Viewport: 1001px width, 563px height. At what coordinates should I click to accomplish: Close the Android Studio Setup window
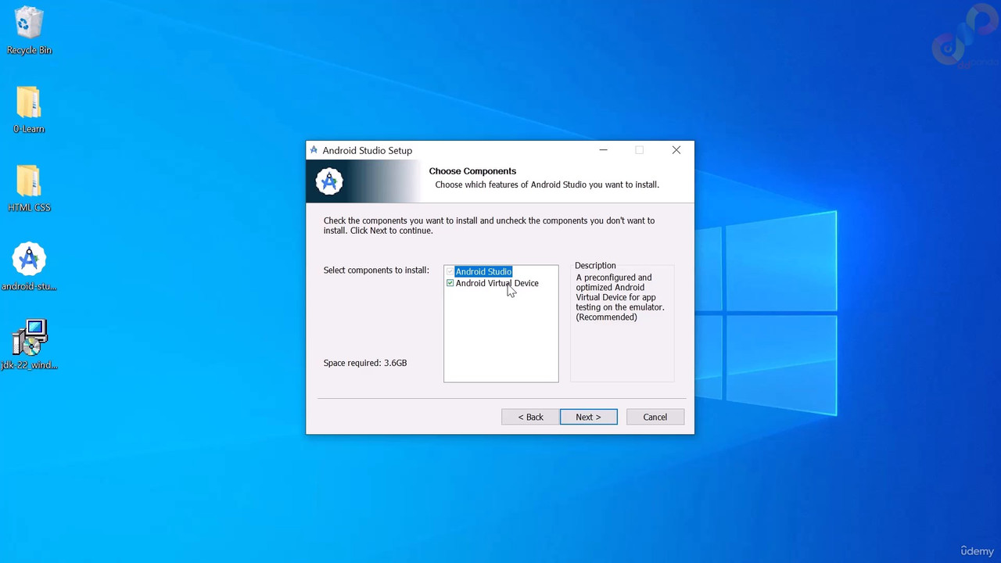676,150
